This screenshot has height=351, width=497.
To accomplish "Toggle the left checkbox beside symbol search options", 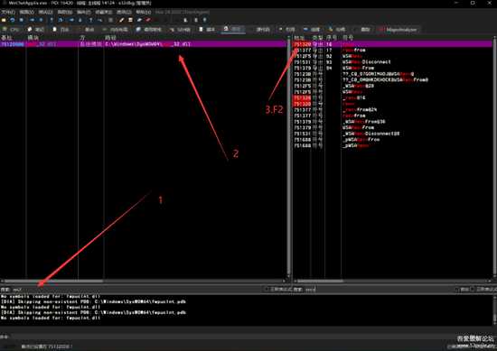I will click(457, 290).
